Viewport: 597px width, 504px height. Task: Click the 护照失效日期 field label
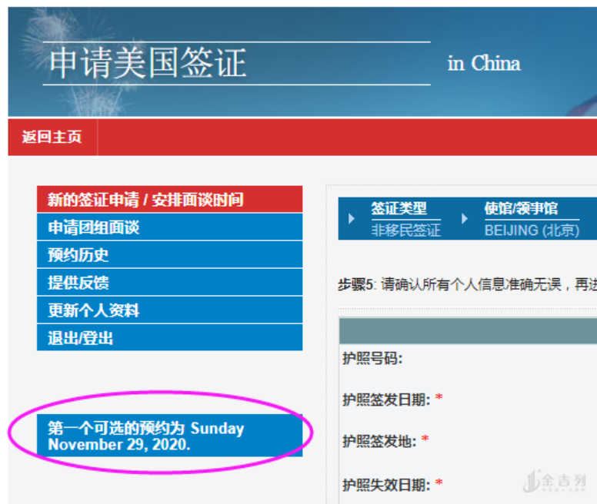[387, 484]
